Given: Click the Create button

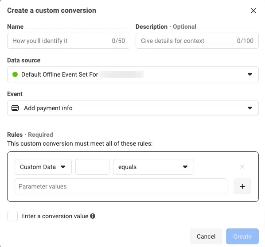Looking at the screenshot, I should click(x=242, y=236).
